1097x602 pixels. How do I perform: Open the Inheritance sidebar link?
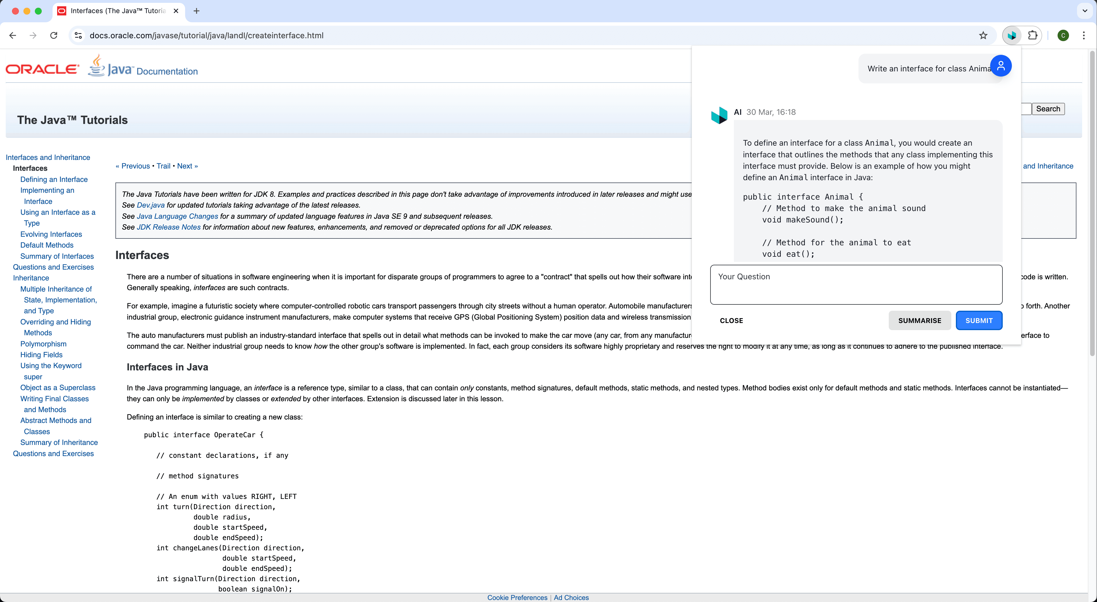coord(31,278)
